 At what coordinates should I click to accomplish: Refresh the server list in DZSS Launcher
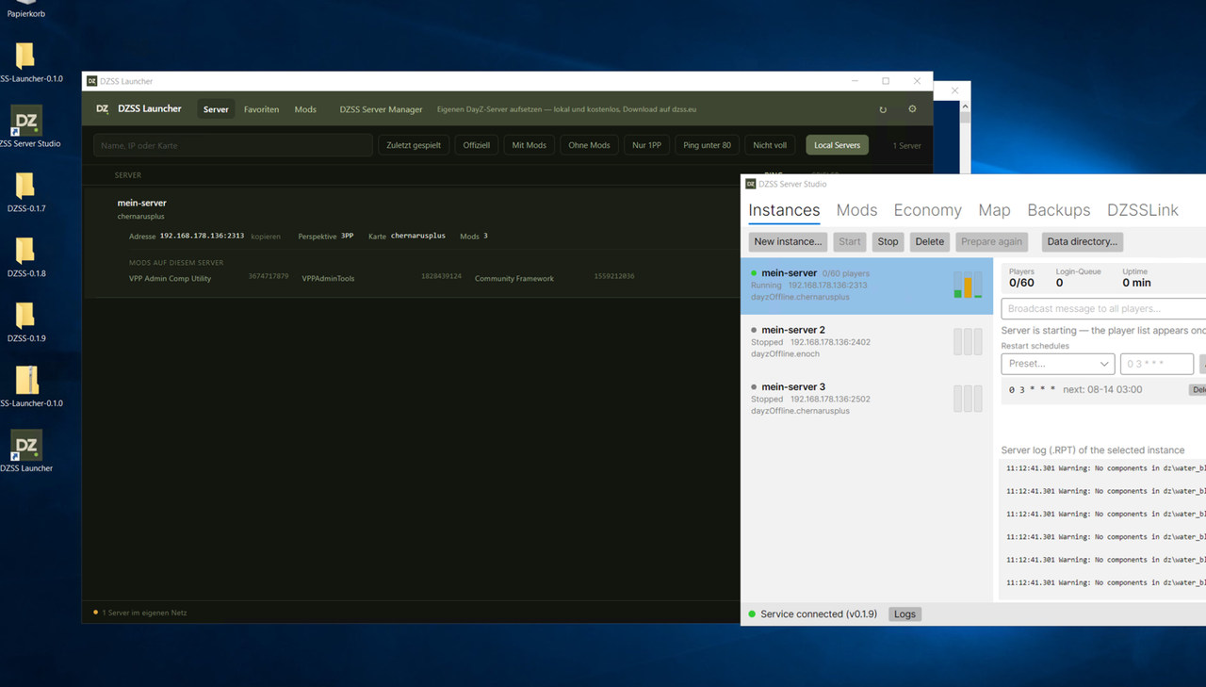883,109
